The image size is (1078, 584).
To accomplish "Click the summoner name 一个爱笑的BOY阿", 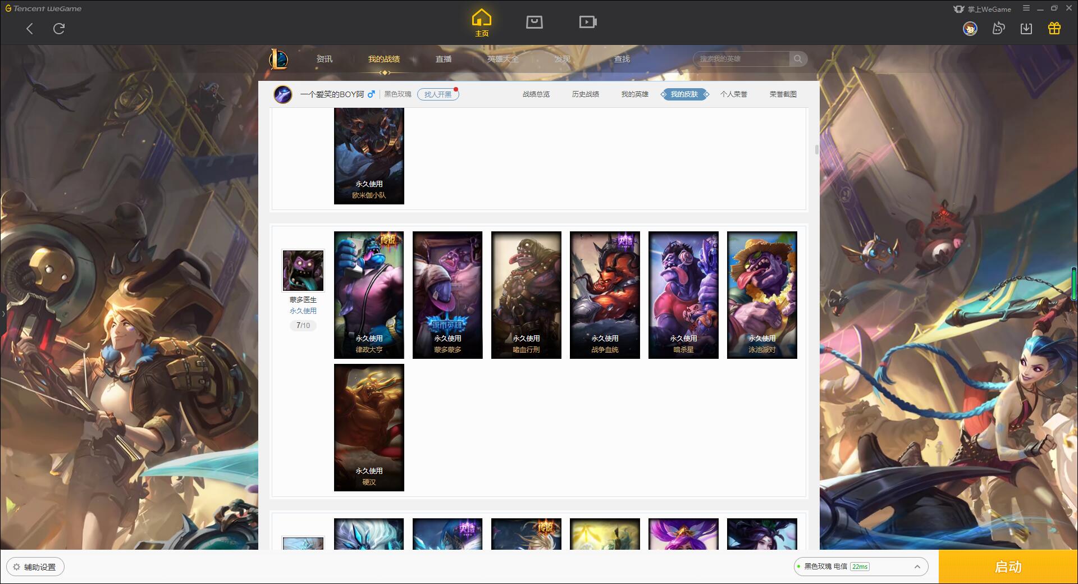I will (x=332, y=94).
